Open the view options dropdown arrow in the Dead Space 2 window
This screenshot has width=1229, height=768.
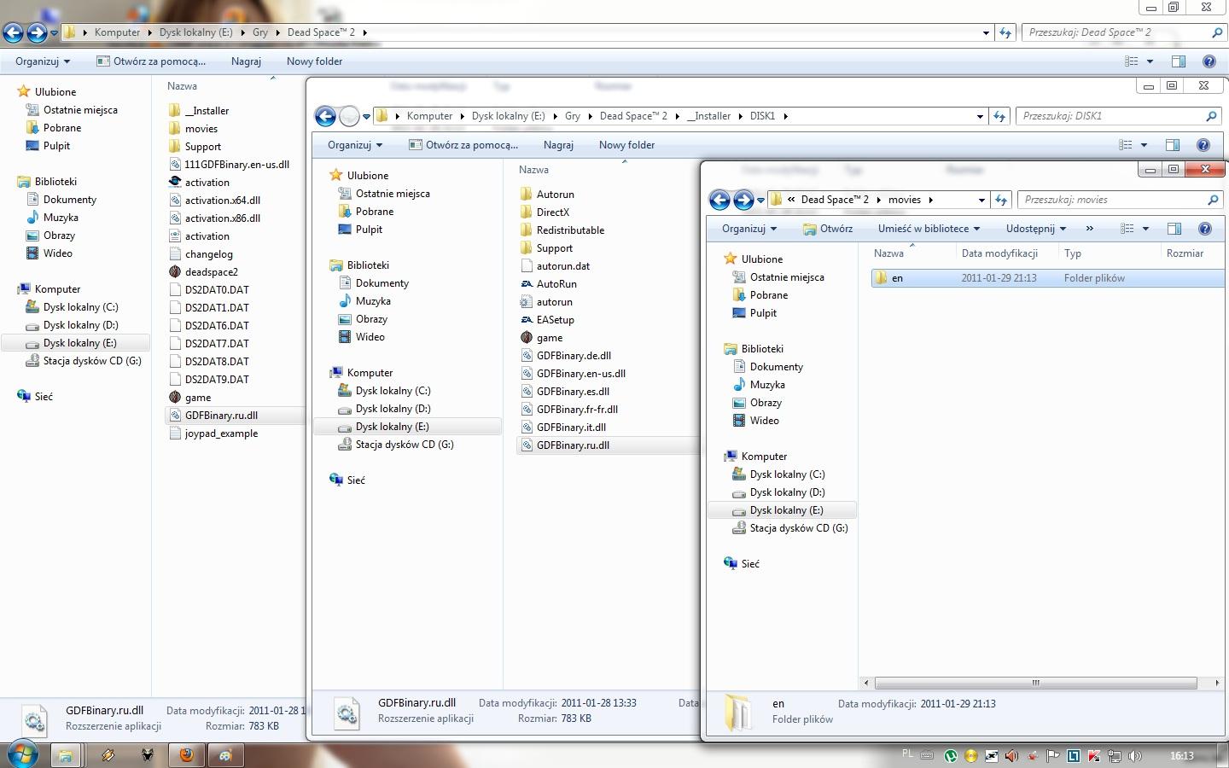click(x=1150, y=61)
